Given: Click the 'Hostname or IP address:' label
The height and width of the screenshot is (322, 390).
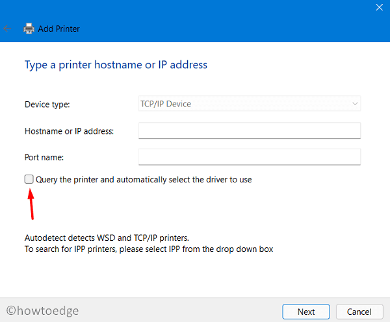Looking at the screenshot, I should click(x=69, y=131).
